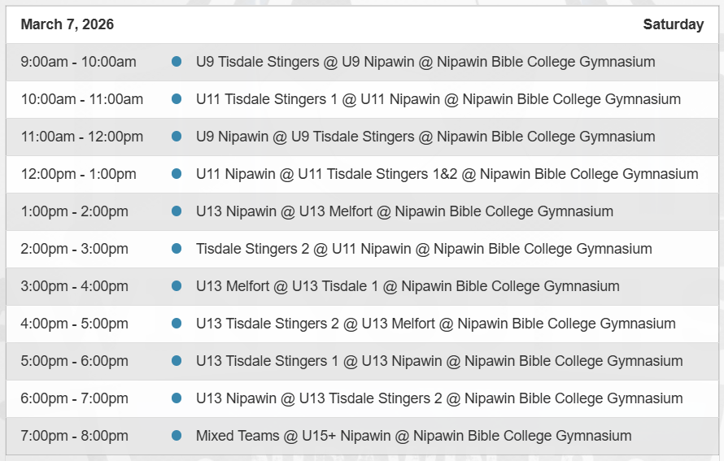Click the blue dot for the 10:00am game
Image resolution: width=724 pixels, height=461 pixels.
pyautogui.click(x=177, y=99)
